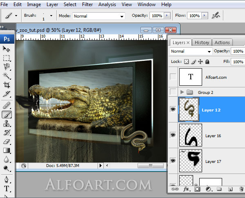Select the Brush tool in toolbox
The height and width of the screenshot is (198, 245).
click(7, 115)
